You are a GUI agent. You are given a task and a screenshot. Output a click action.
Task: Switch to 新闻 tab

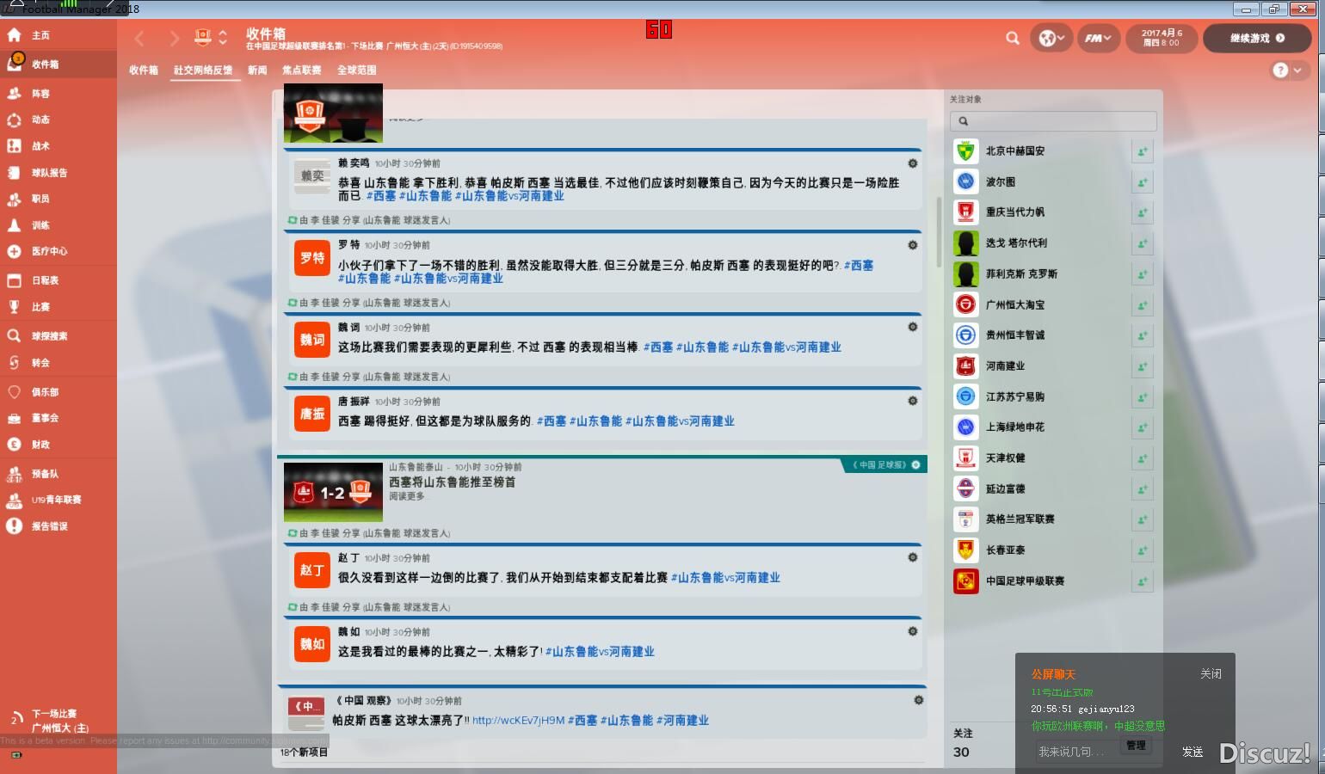(x=257, y=71)
